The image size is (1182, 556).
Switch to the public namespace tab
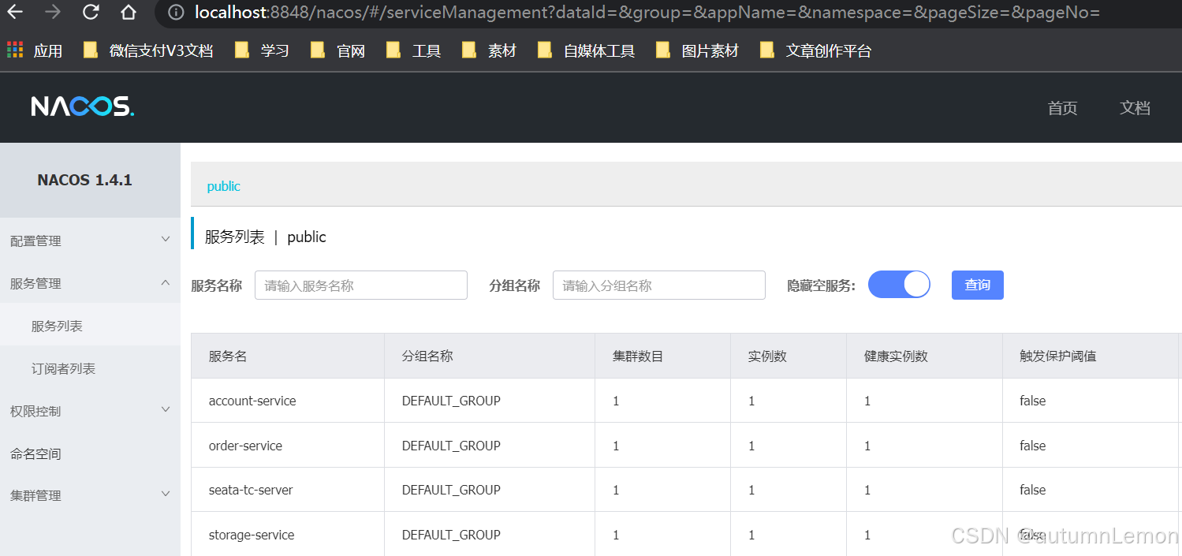tap(223, 186)
